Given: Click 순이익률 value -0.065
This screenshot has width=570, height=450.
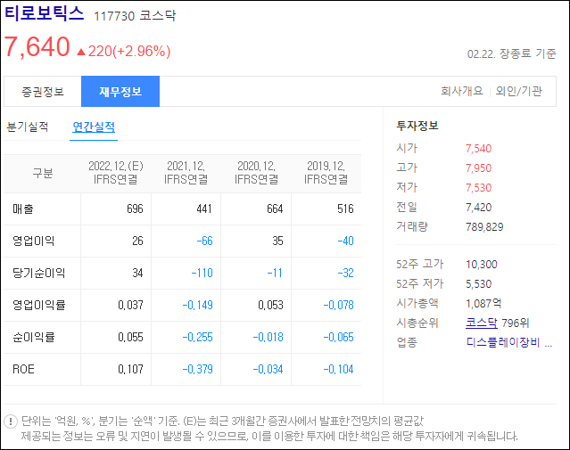Looking at the screenshot, I should (338, 337).
